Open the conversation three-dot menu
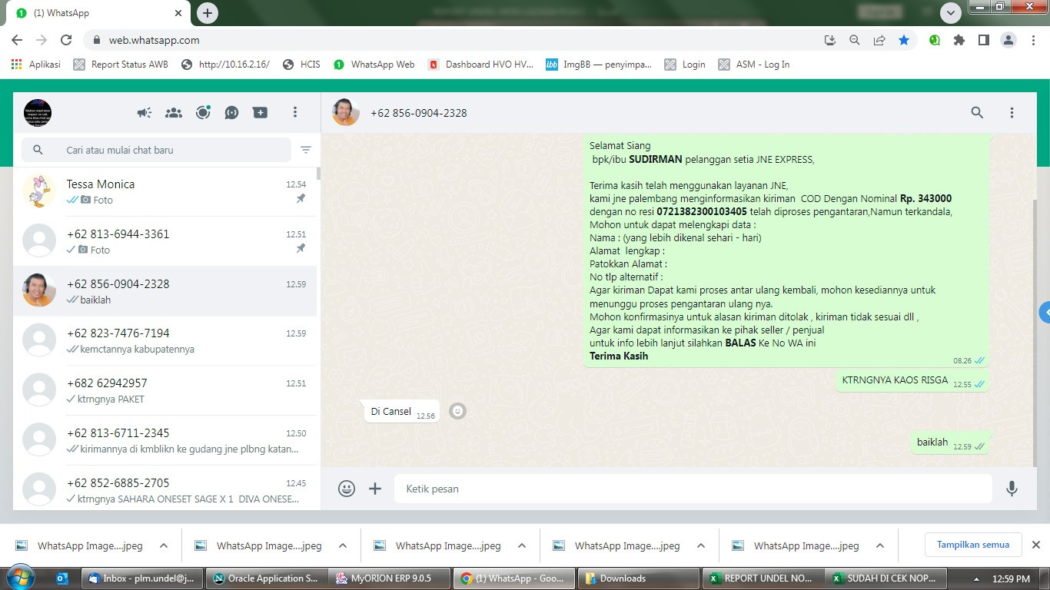The height and width of the screenshot is (590, 1050). [x=1012, y=113]
